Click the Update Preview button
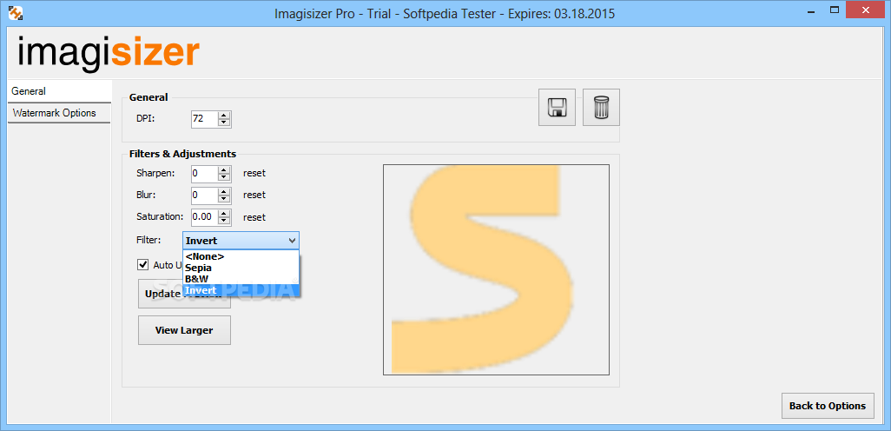Screen dimensions: 891x431 (161, 294)
